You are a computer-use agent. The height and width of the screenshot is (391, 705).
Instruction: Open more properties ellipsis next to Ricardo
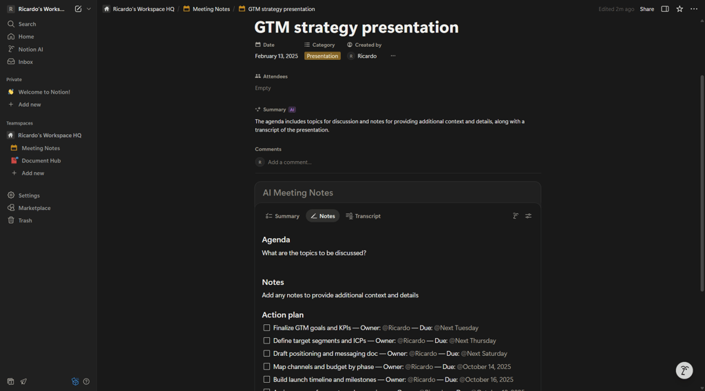(x=393, y=56)
